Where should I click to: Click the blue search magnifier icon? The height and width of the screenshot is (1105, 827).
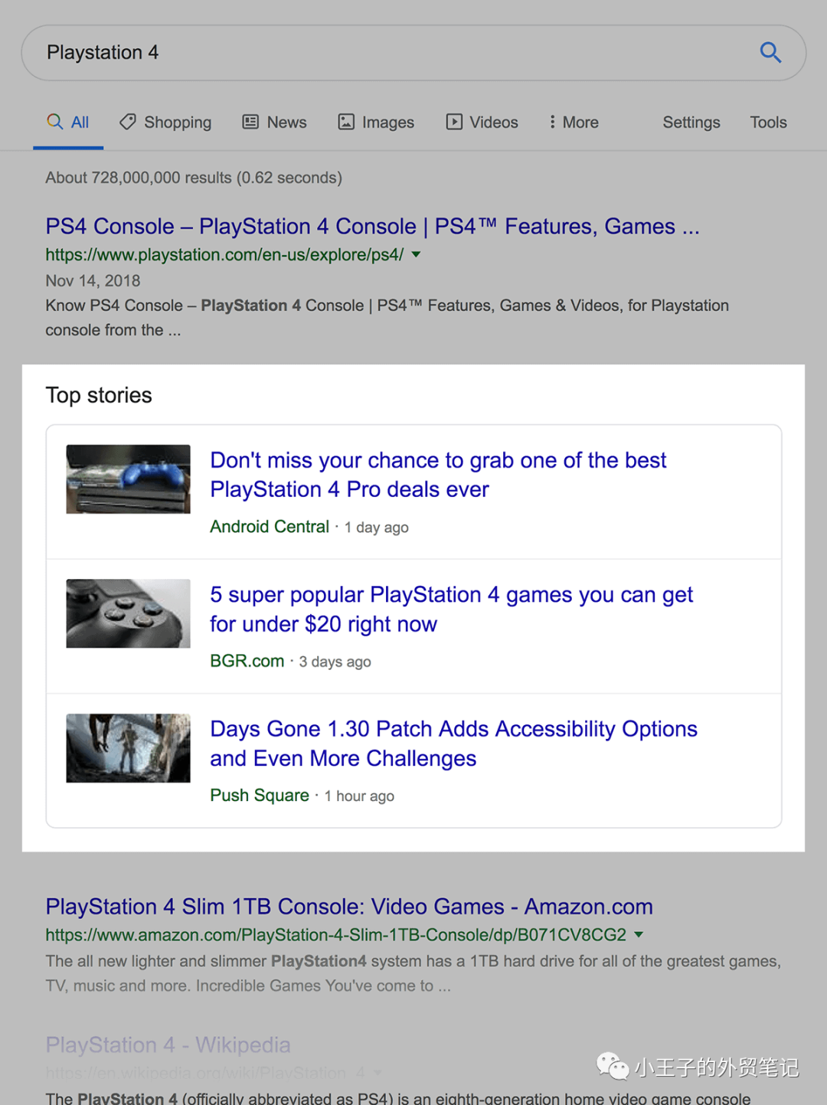tap(770, 52)
